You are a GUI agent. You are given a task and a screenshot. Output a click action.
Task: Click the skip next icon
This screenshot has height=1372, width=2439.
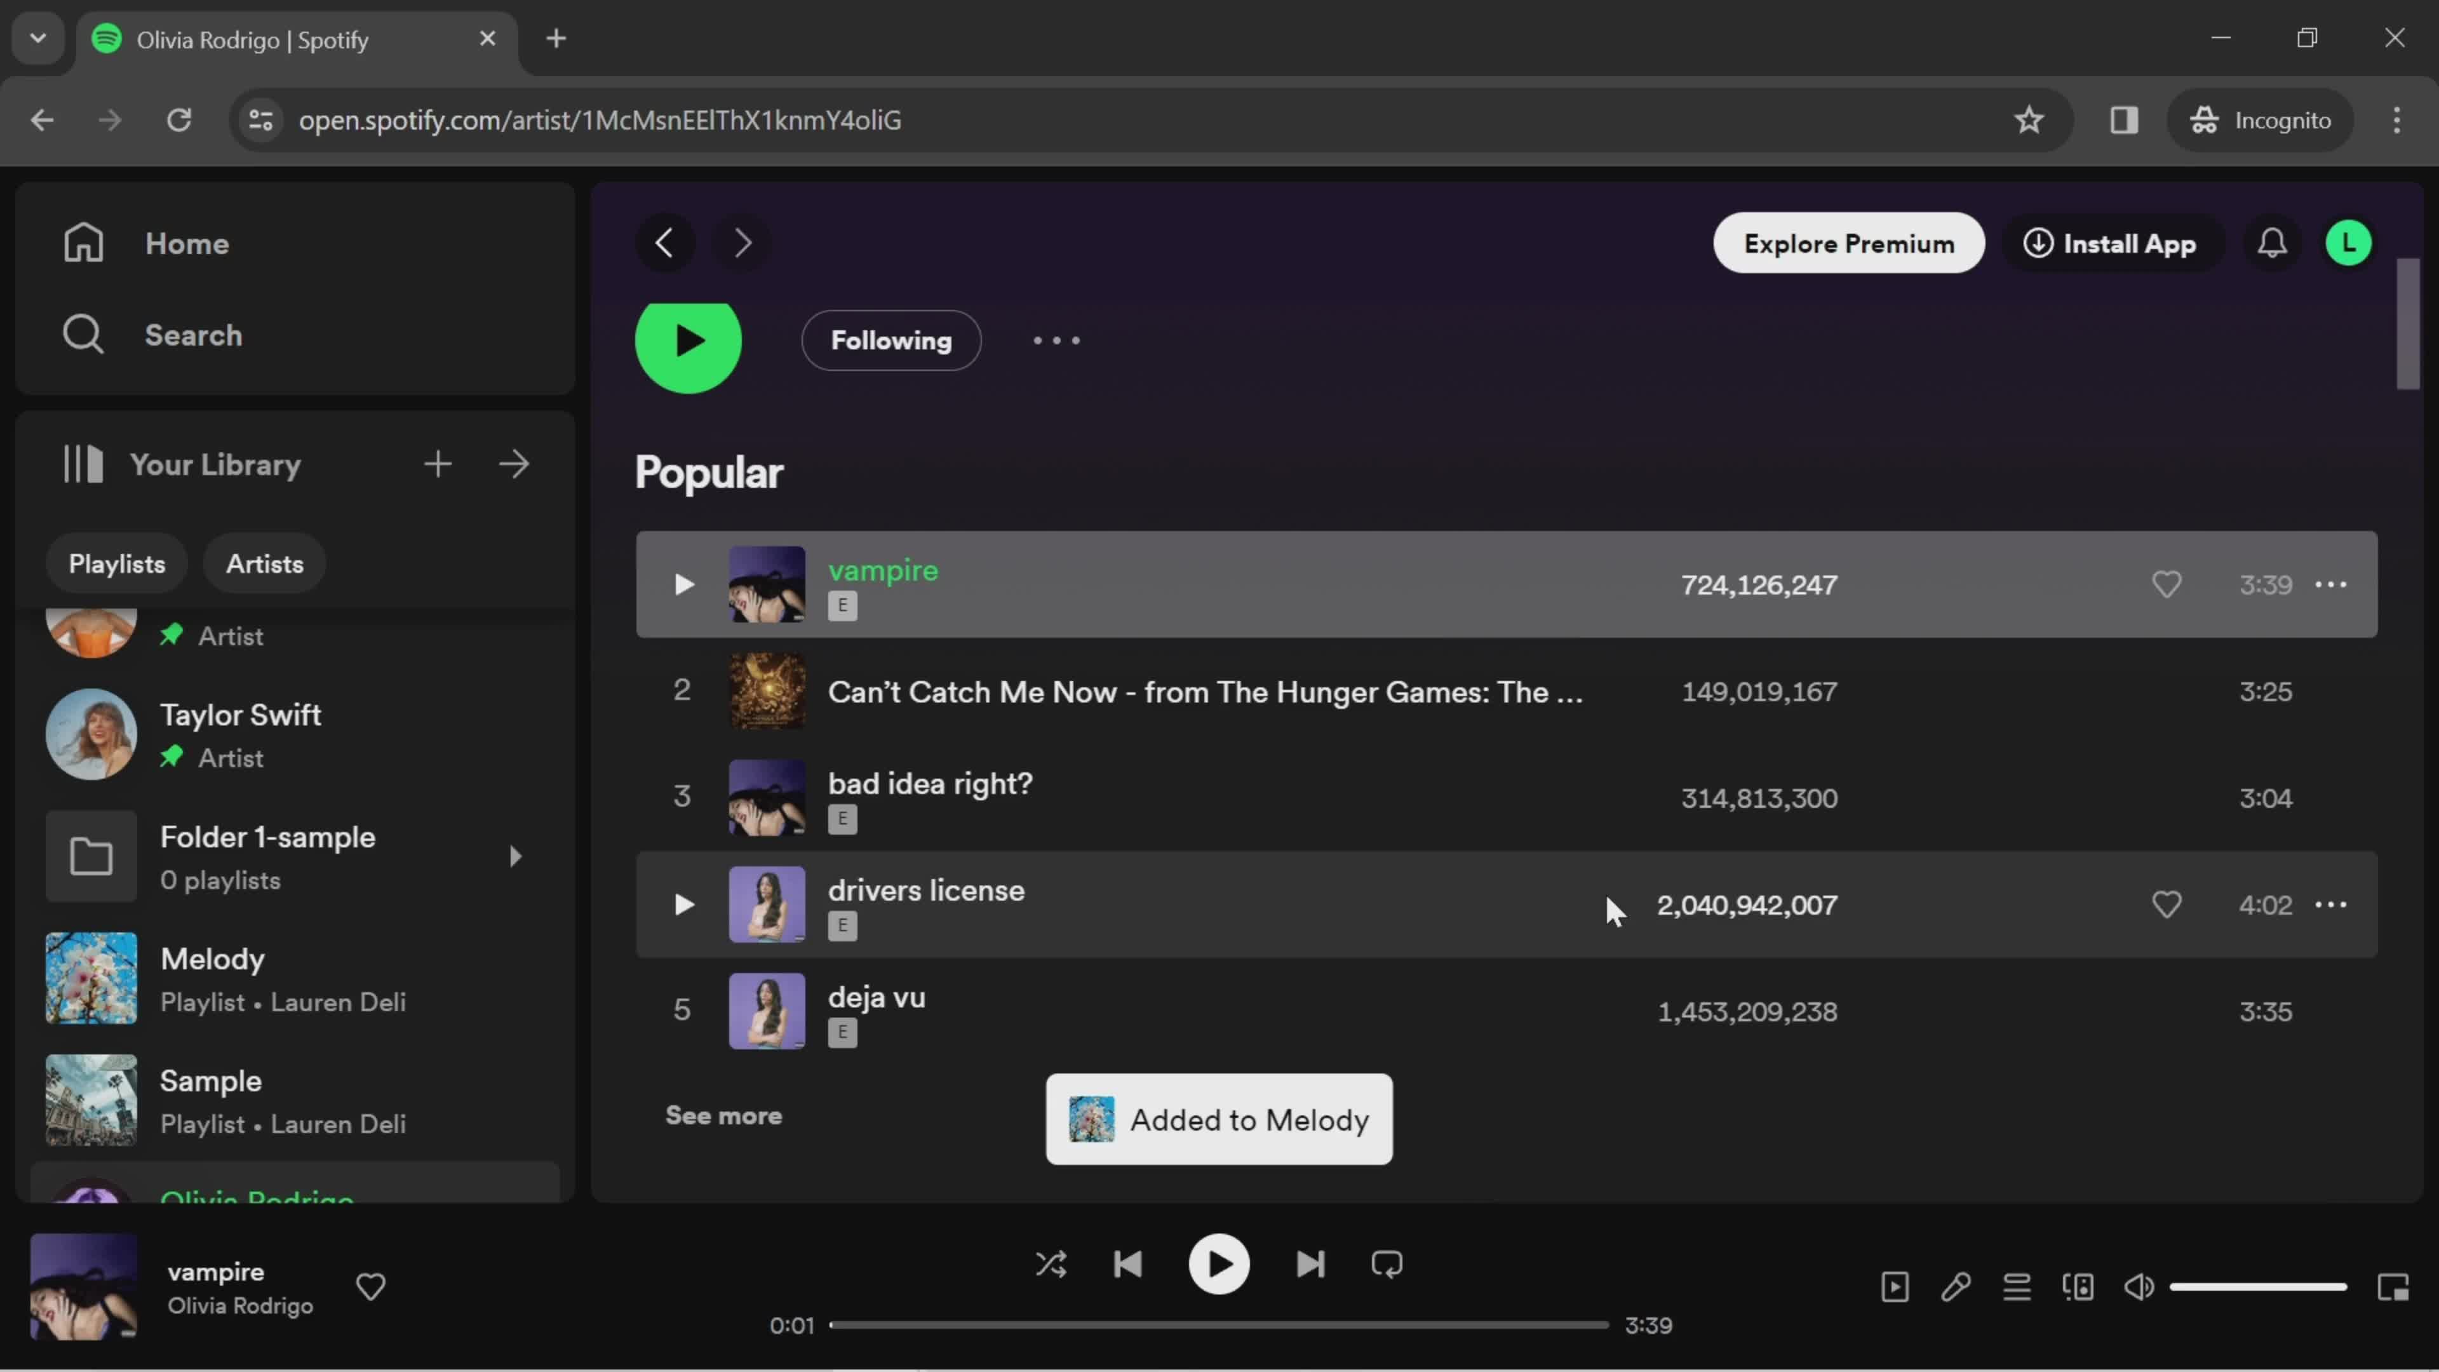(1310, 1263)
